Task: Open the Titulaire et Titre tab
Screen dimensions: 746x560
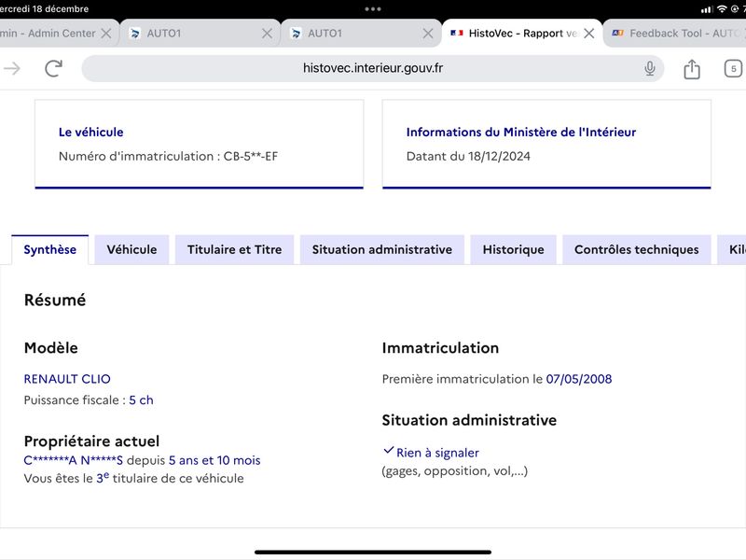Action: (x=235, y=249)
